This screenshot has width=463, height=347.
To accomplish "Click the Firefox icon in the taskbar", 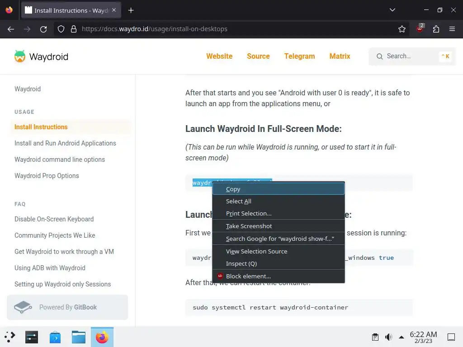I will tap(102, 337).
